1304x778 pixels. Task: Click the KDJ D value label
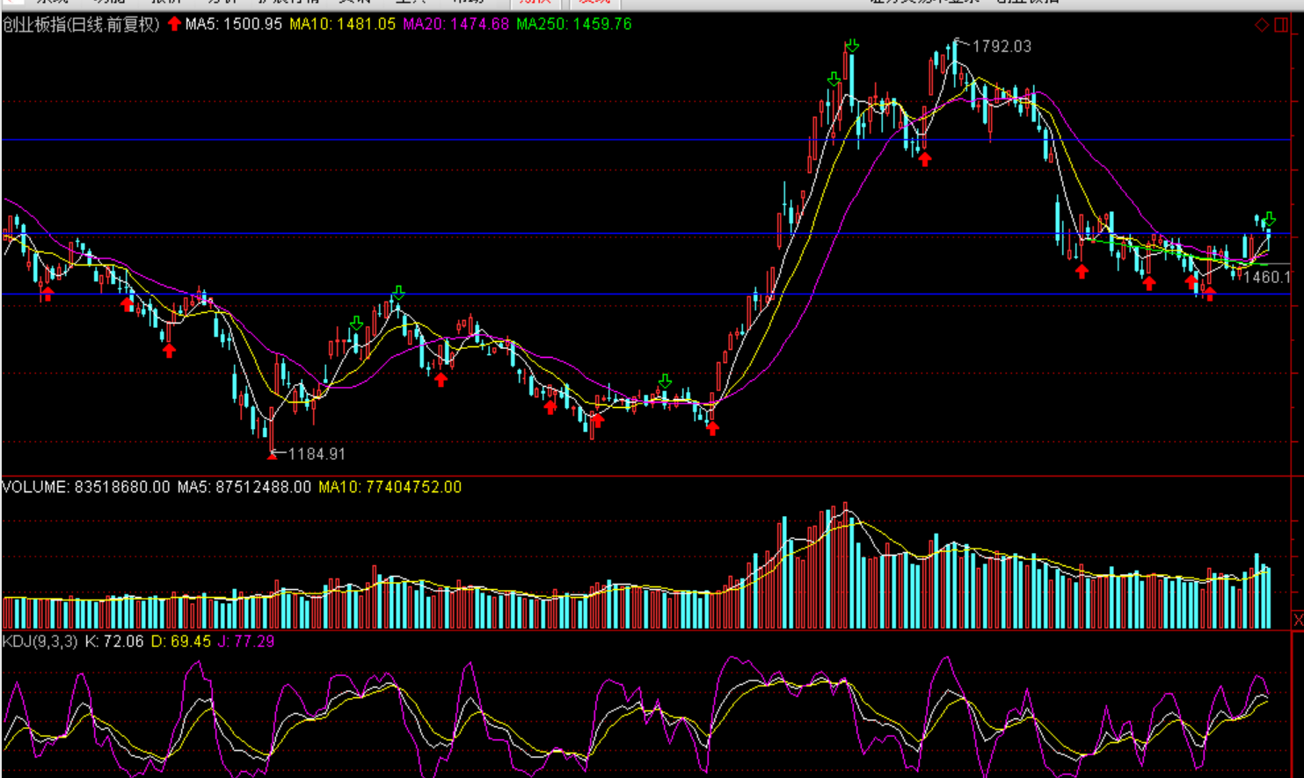pyautogui.click(x=181, y=642)
